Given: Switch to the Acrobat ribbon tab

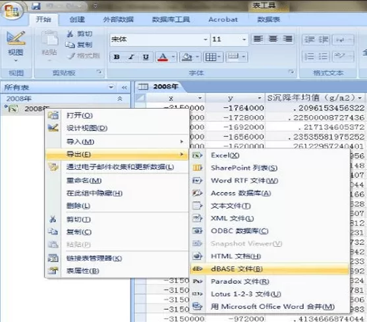Looking at the screenshot, I should [x=223, y=19].
